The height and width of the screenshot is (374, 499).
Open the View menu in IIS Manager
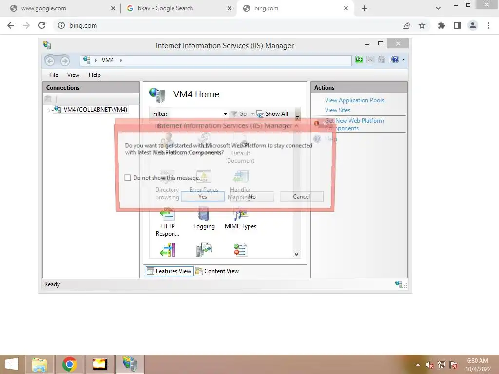click(73, 75)
